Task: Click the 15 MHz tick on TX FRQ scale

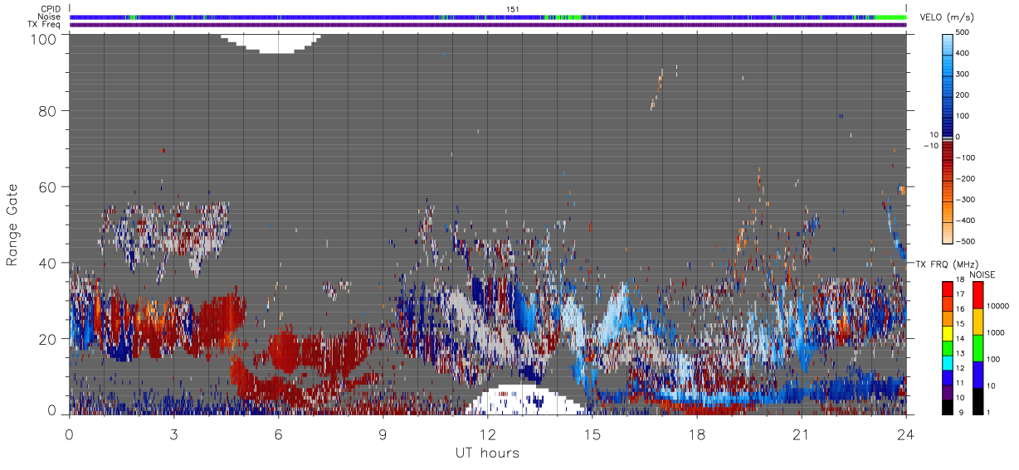Action: [961, 324]
